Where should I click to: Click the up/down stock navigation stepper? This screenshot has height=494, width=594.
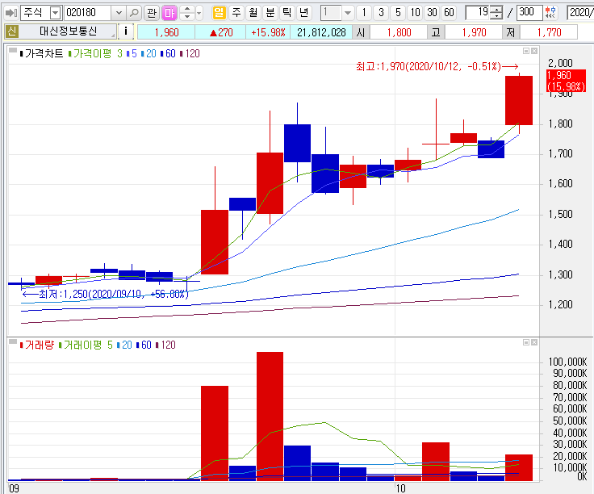[186, 13]
